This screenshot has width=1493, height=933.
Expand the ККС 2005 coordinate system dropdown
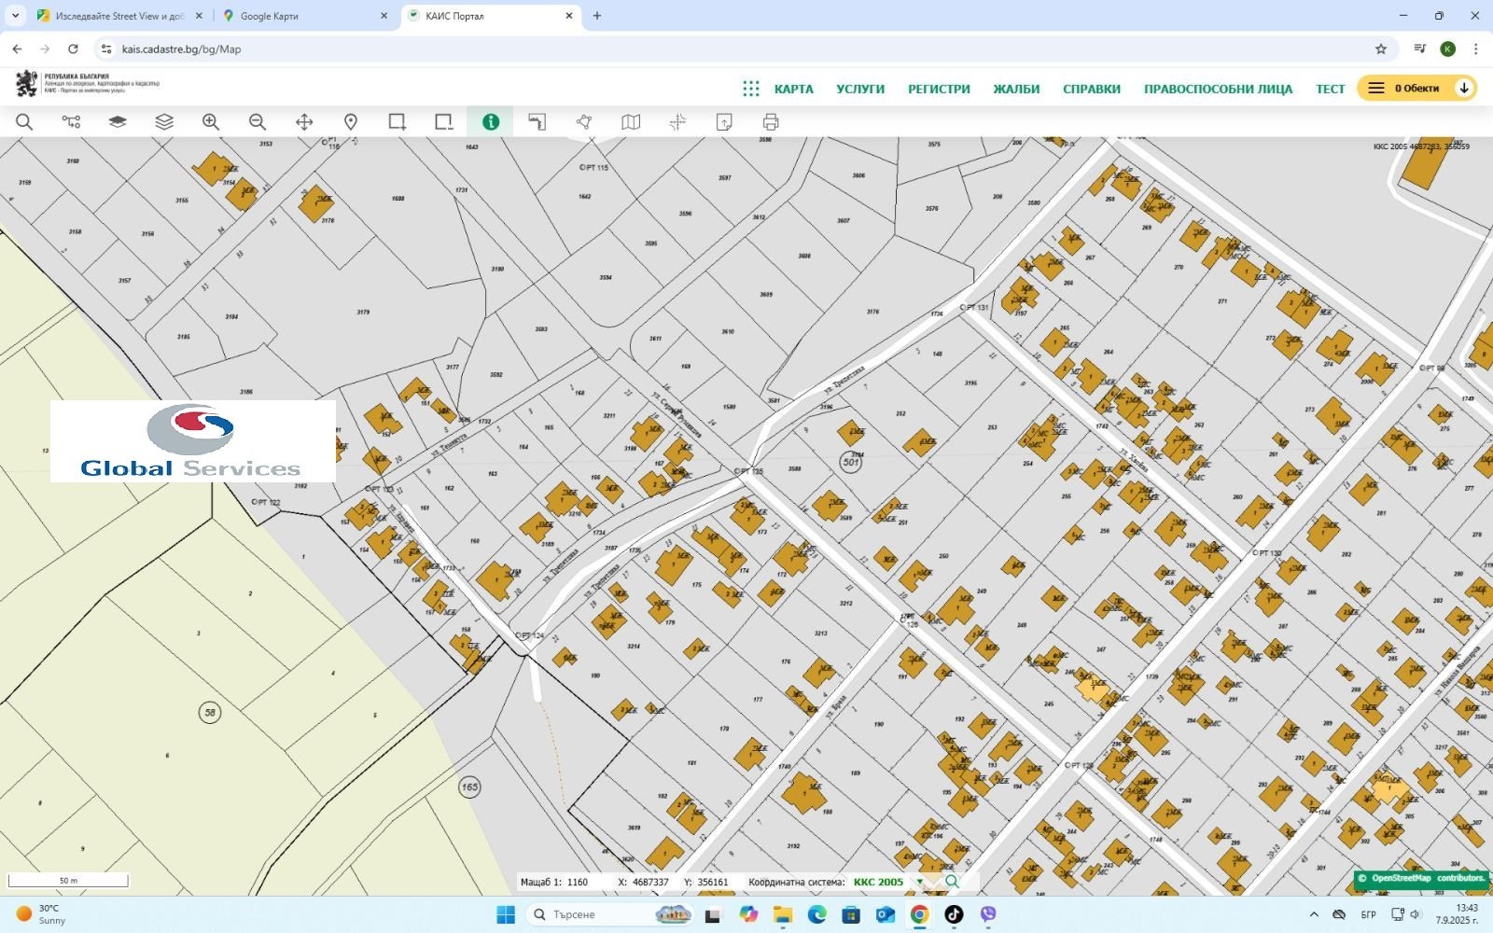(919, 882)
